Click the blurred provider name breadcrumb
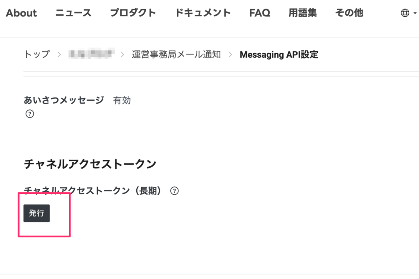The image size is (419, 279). pos(91,54)
